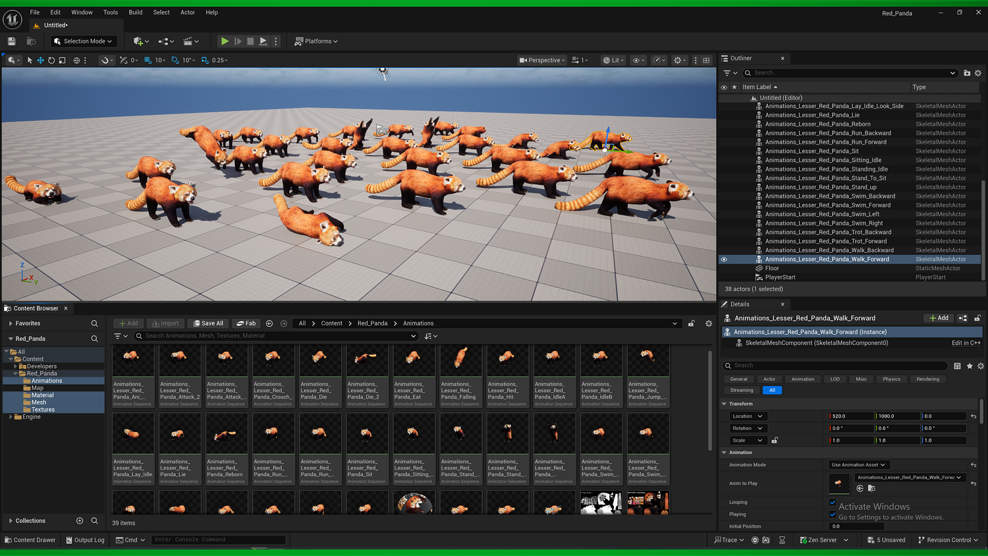Search in the Favorites section
Screen dimensions: 988x556
pos(94,323)
